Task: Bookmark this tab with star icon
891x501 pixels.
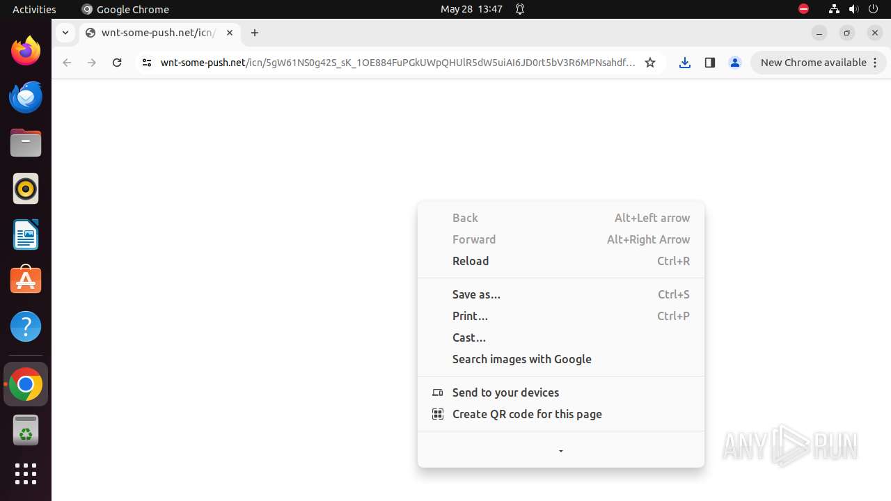Action: (650, 63)
